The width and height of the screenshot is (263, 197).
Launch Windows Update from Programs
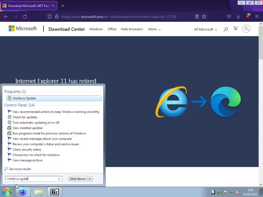pos(54,98)
